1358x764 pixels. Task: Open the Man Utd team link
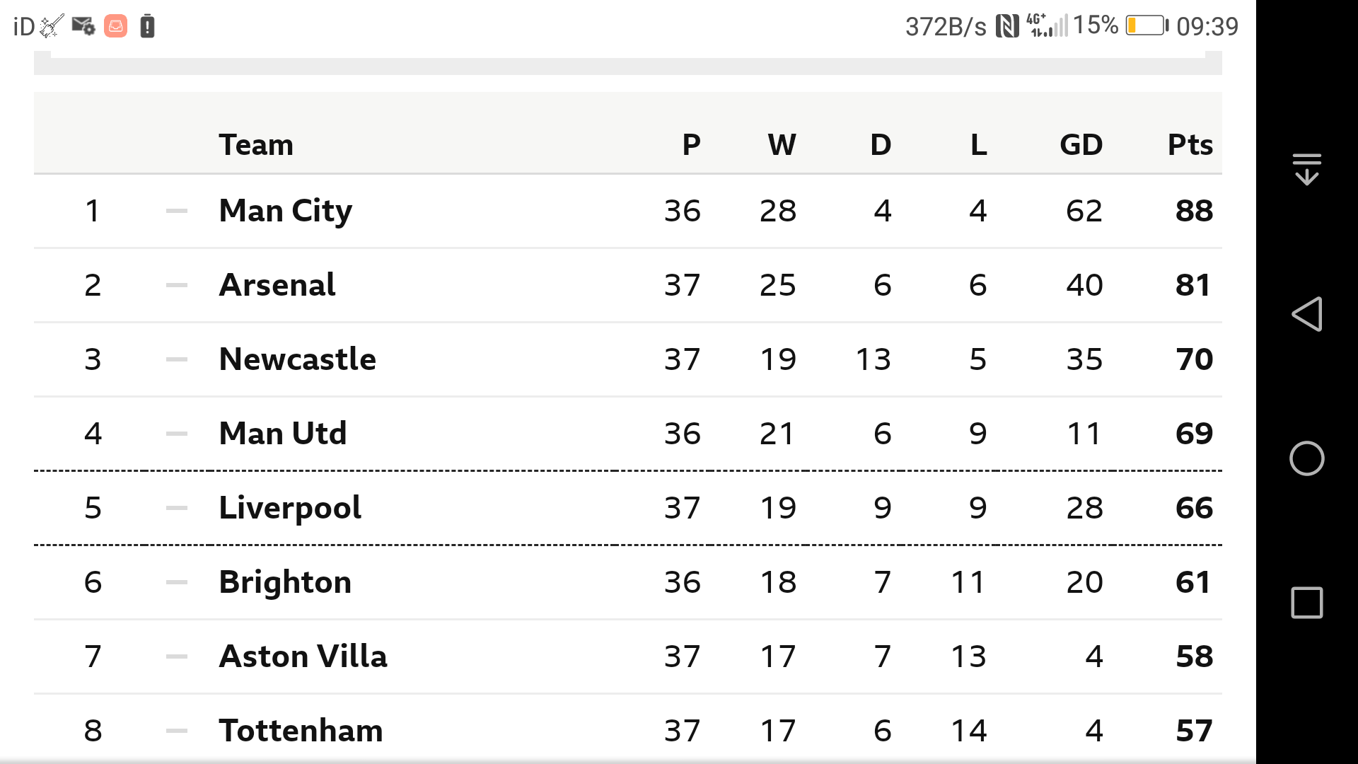(x=283, y=434)
